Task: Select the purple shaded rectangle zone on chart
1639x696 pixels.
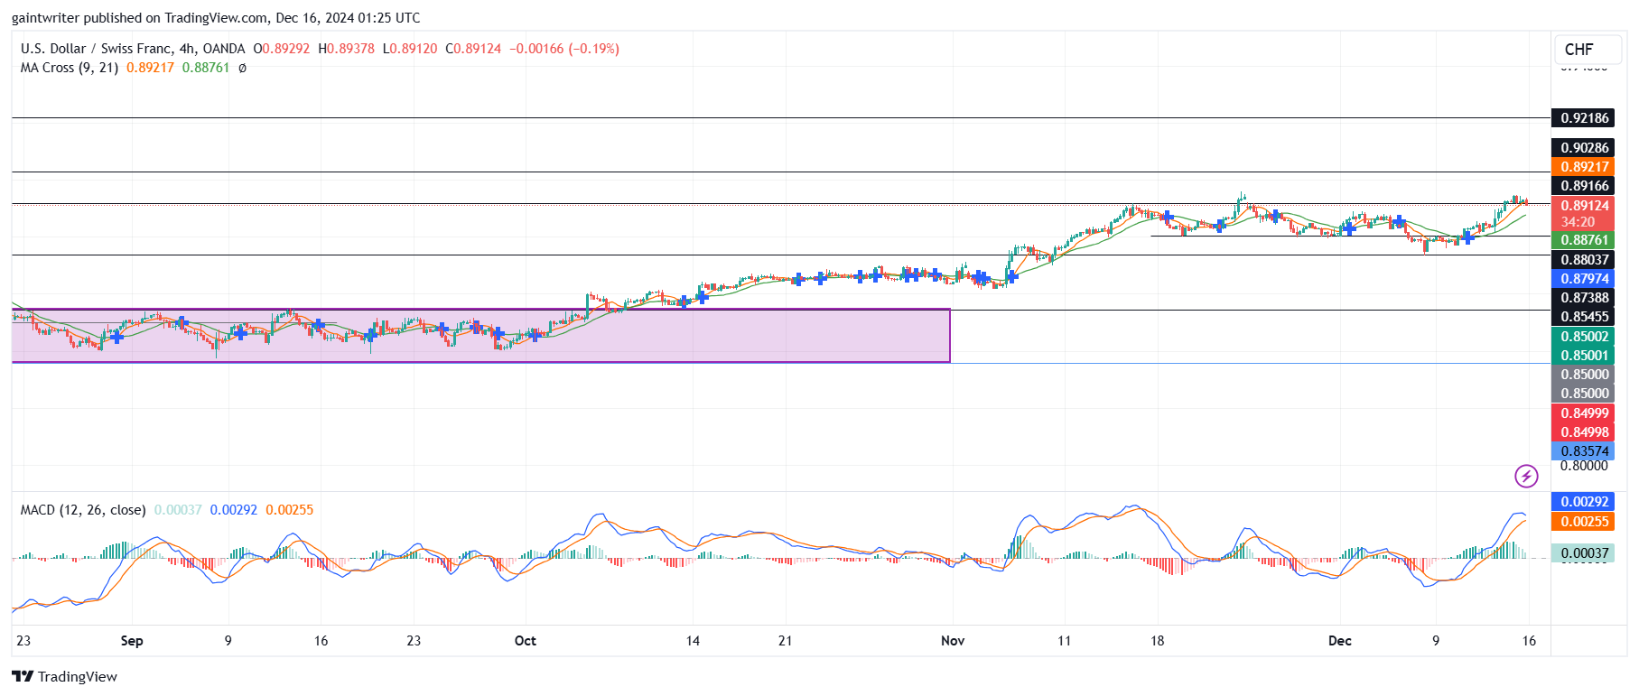Action: click(x=480, y=336)
